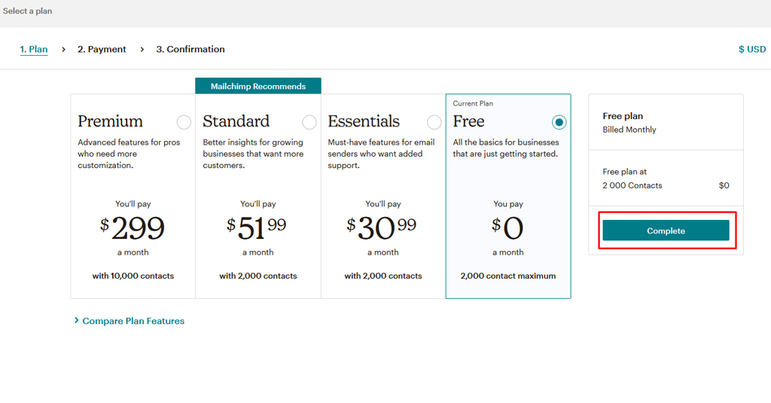771x403 pixels.
Task: Go to the 2. Payment step
Action: coord(102,50)
